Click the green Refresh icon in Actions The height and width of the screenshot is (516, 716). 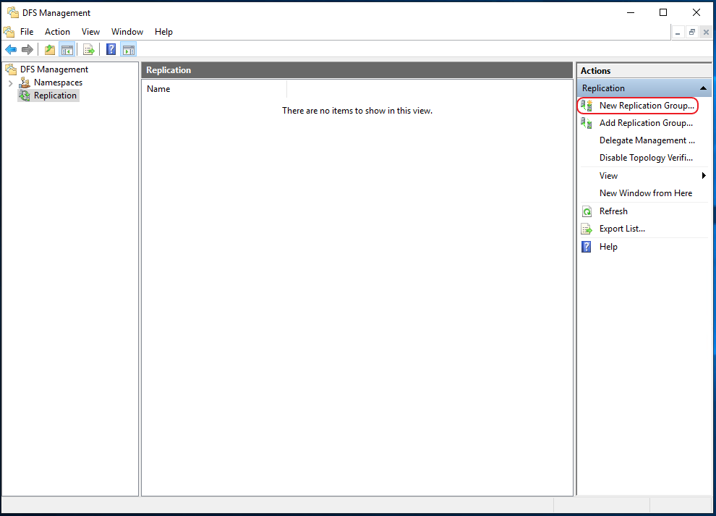[587, 211]
